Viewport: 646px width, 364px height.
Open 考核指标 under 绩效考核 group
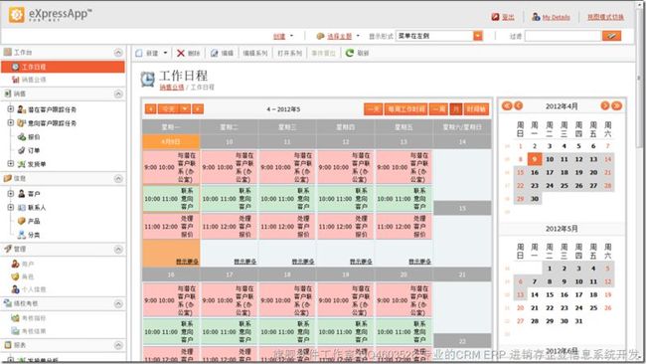coord(34,318)
